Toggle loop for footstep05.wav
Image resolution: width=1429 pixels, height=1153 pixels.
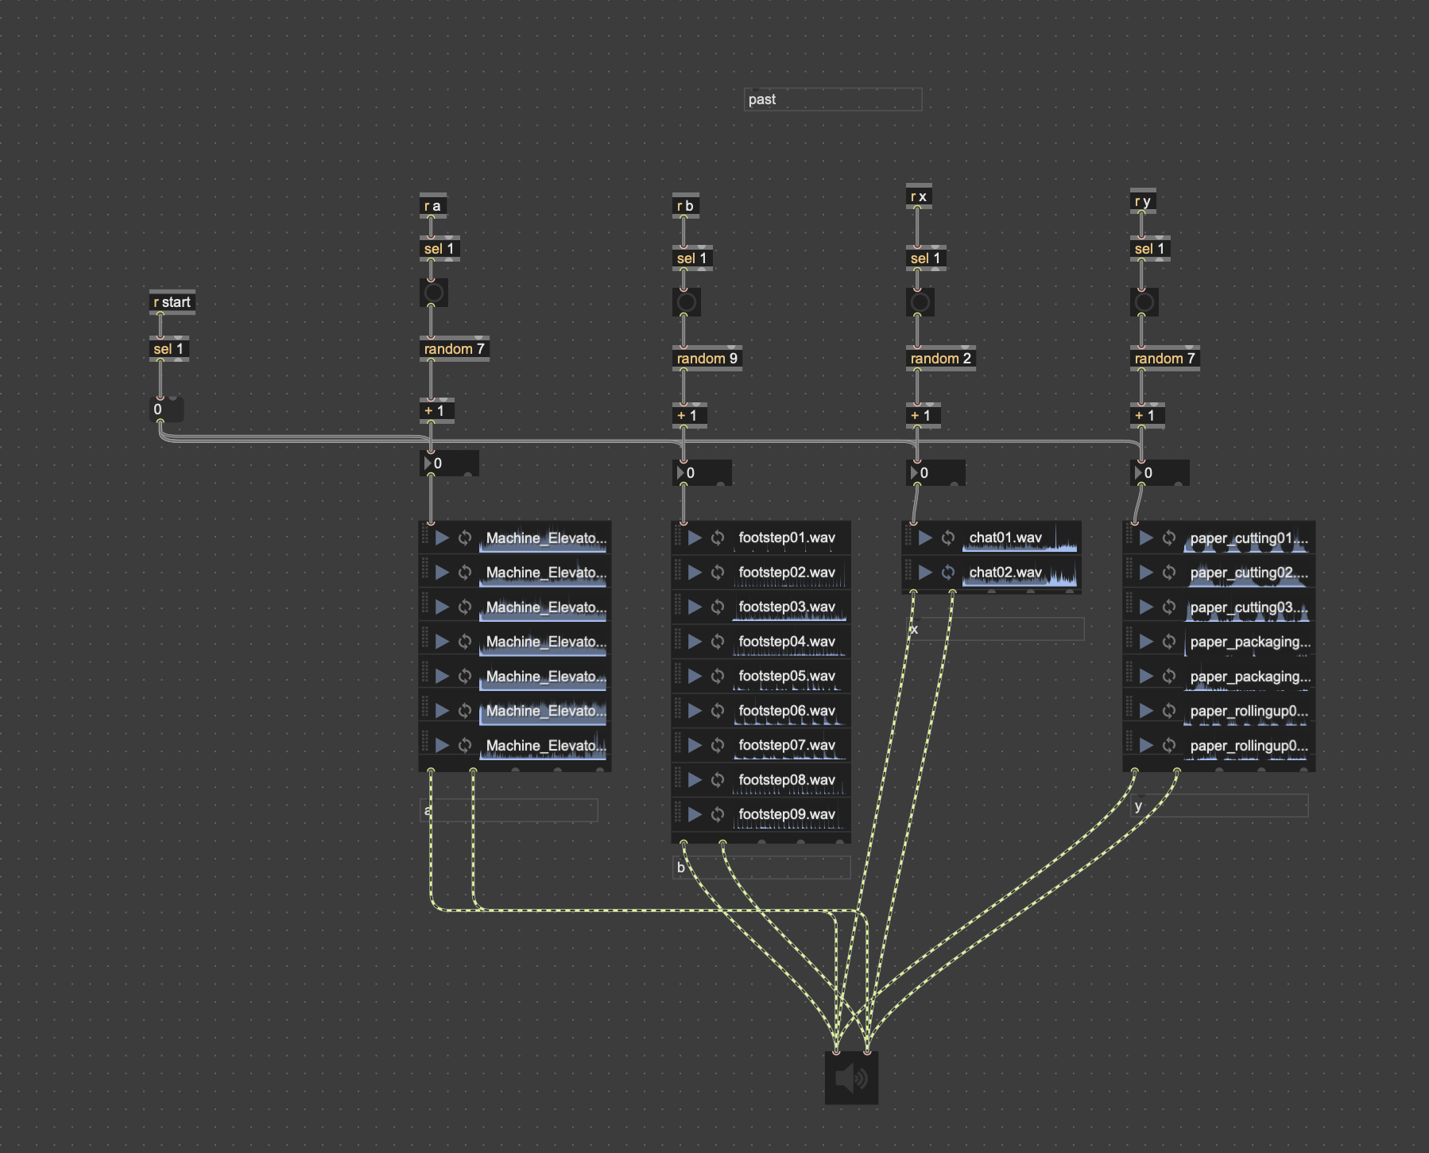click(x=718, y=676)
